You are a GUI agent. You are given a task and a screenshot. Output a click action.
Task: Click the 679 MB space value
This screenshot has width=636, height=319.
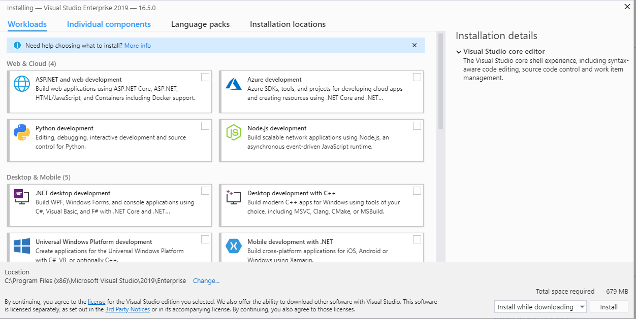pos(617,292)
